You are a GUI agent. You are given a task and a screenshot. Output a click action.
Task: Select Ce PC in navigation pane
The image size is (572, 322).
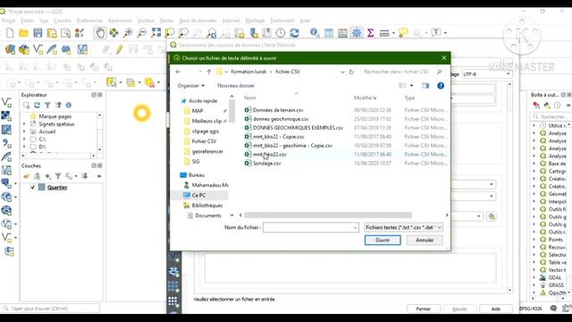[x=198, y=195]
